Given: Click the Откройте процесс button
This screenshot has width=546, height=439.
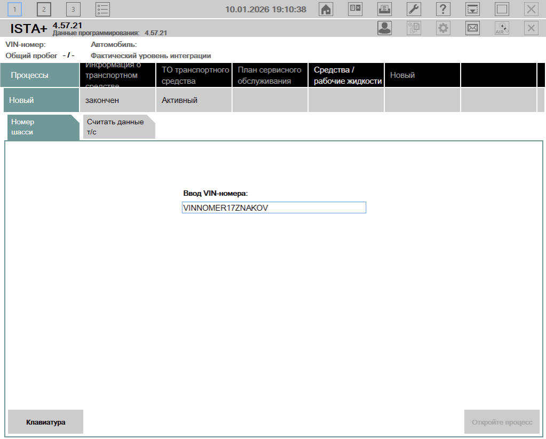Looking at the screenshot, I should point(502,422).
